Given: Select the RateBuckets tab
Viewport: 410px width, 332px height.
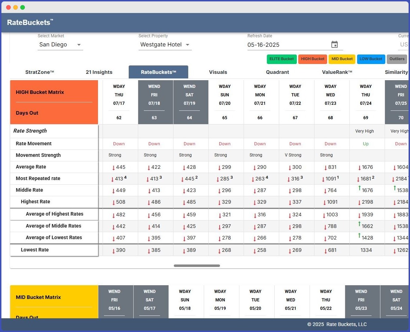Looking at the screenshot, I should (x=158, y=72).
